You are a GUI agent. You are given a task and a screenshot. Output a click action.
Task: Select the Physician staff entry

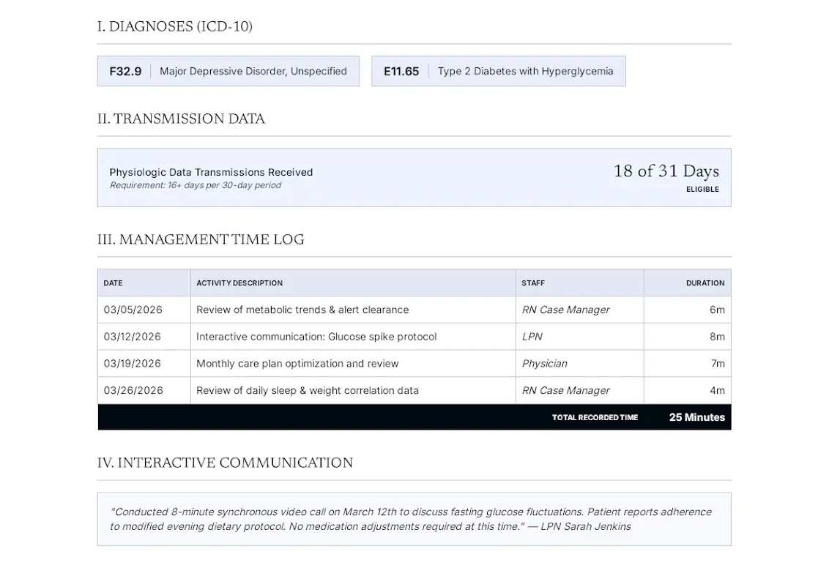tap(544, 363)
